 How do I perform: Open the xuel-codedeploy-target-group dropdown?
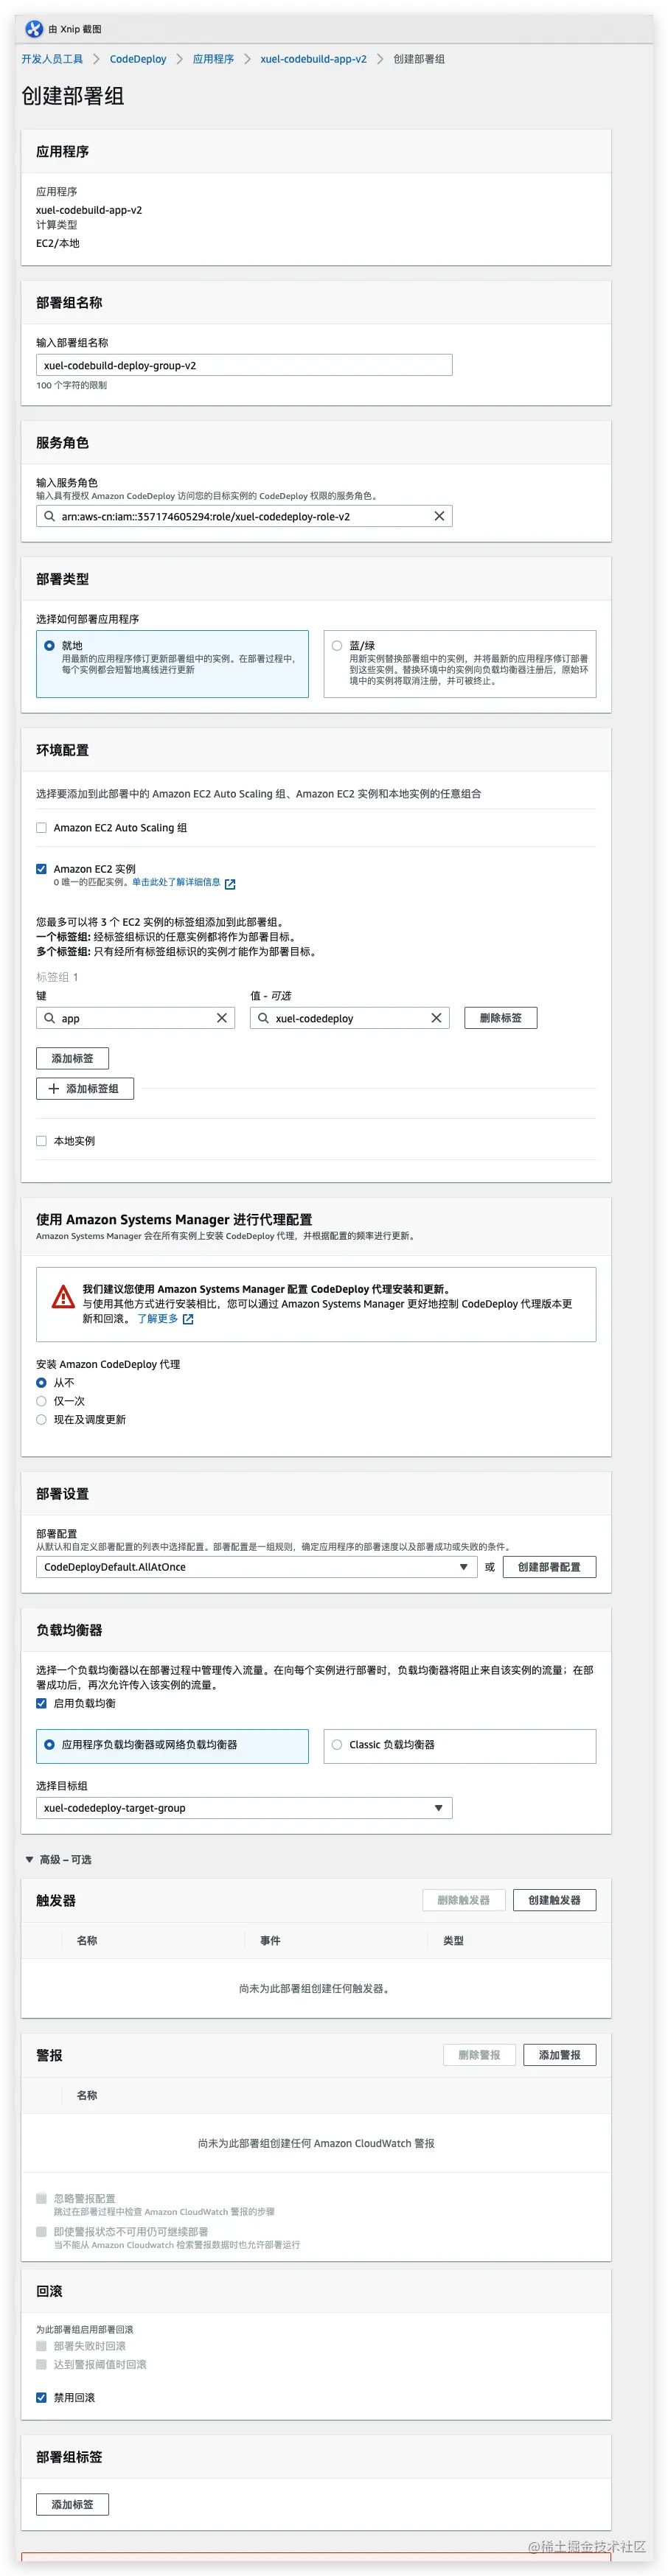[x=244, y=1808]
